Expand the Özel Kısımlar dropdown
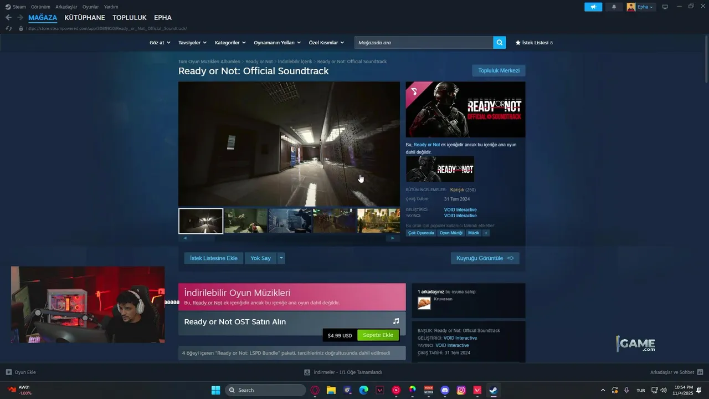The width and height of the screenshot is (709, 399). click(x=326, y=43)
